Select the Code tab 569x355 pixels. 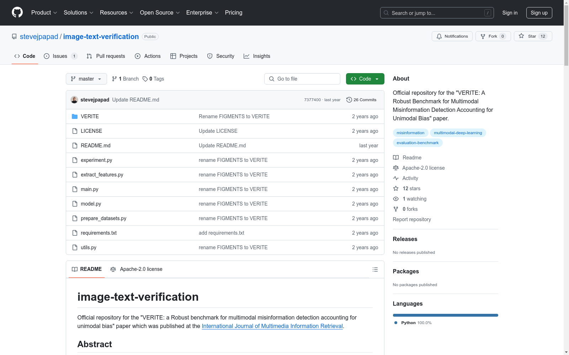[x=25, y=56]
